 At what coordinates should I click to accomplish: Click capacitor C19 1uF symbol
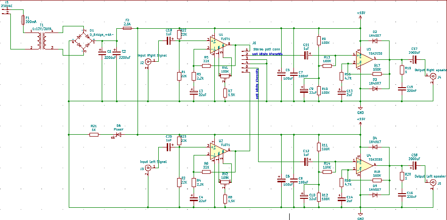[169, 41]
